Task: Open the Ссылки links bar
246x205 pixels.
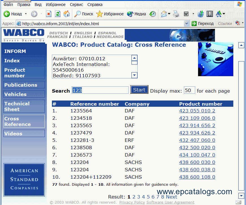Action: pyautogui.click(x=225, y=24)
